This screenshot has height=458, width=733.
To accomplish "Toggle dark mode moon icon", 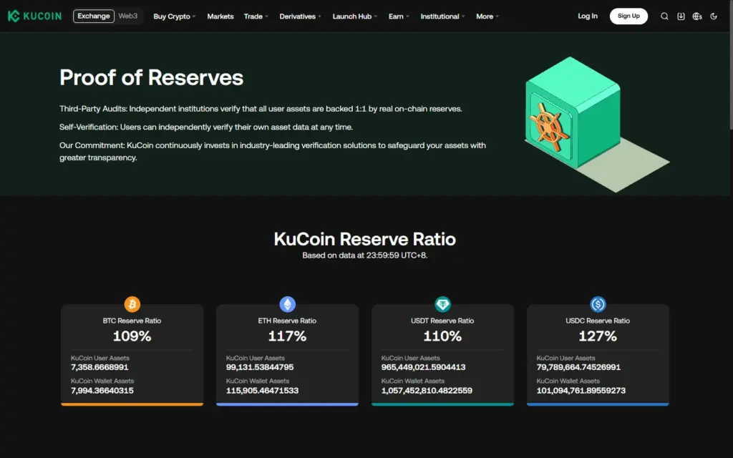I will 714,16.
